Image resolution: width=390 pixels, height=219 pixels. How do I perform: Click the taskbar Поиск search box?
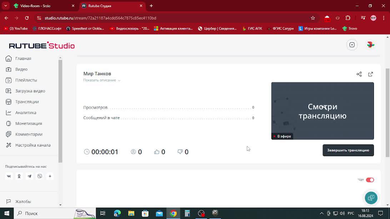coord(55,213)
